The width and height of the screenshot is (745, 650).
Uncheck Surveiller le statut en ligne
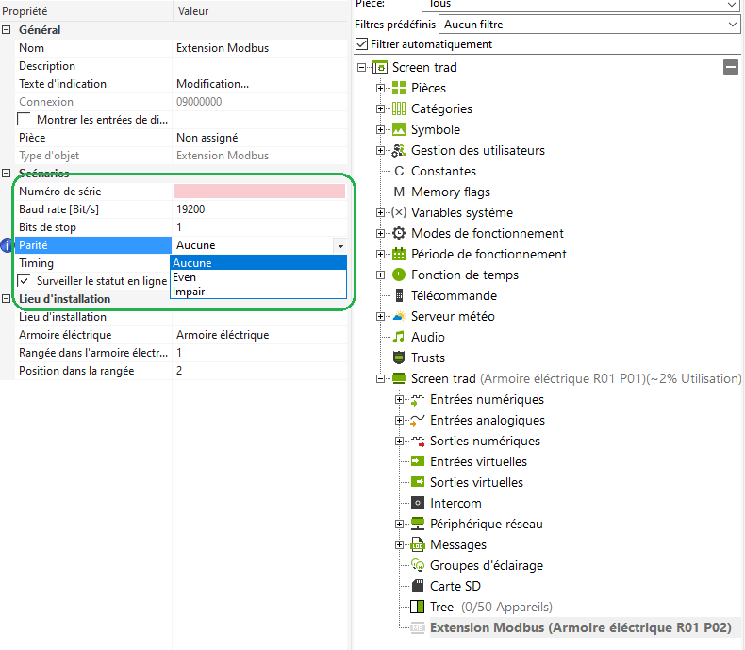pos(25,281)
